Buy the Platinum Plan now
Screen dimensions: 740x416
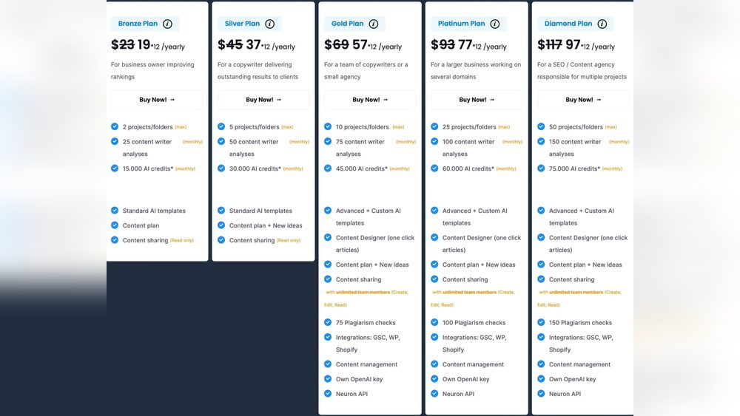click(x=477, y=100)
